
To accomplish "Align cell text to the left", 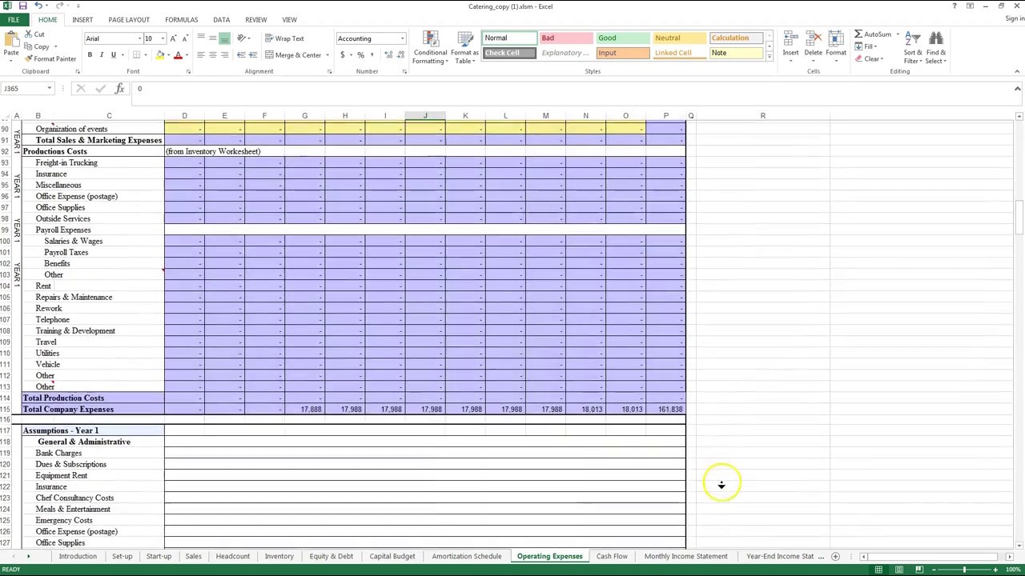I will coord(201,55).
